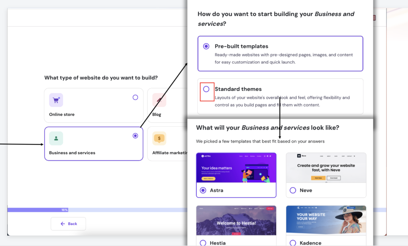408x246 pixels.
Task: Choose the Standard themes radio option
Action: [206, 89]
